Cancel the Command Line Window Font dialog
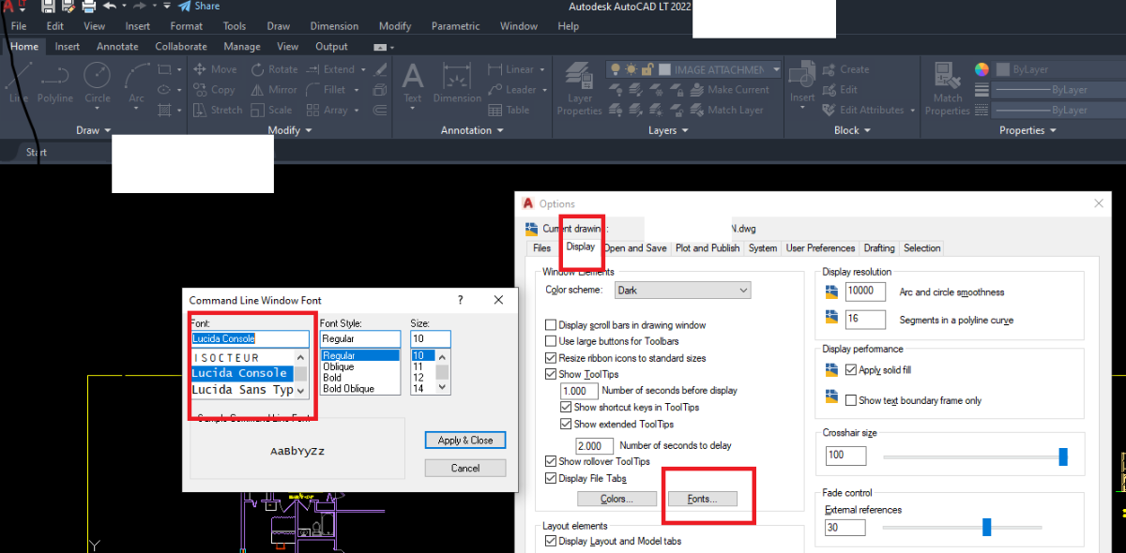Screen dimensions: 1126x553 tap(465, 468)
